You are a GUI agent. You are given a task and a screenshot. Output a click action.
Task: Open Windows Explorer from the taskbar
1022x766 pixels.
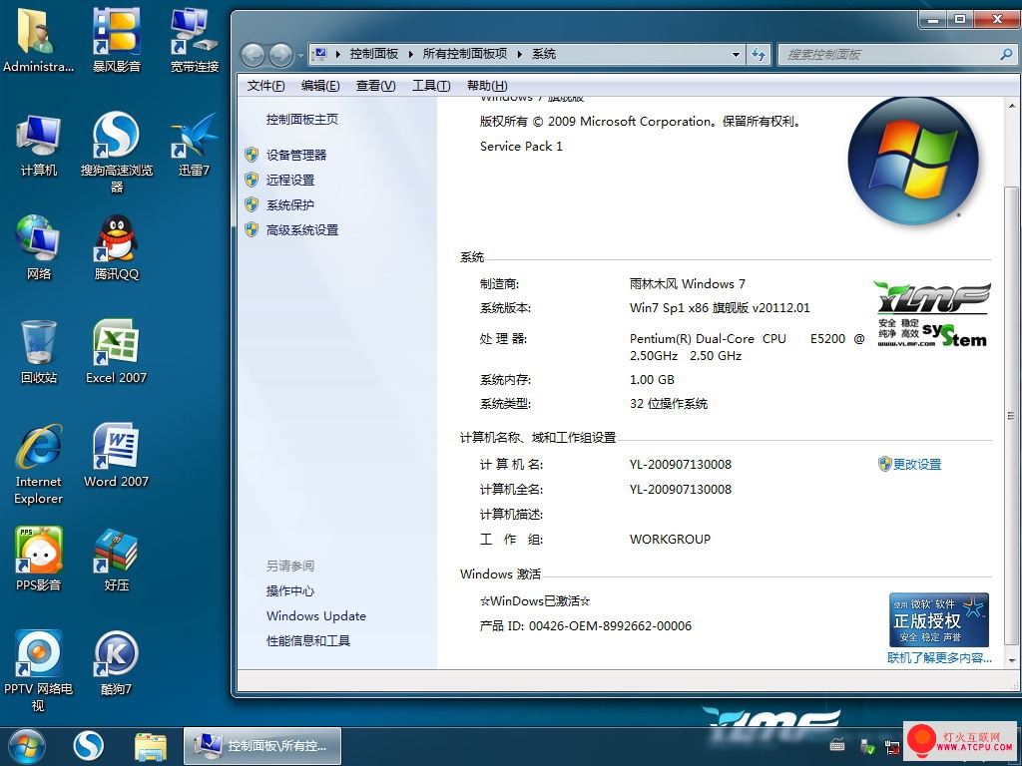pyautogui.click(x=151, y=746)
